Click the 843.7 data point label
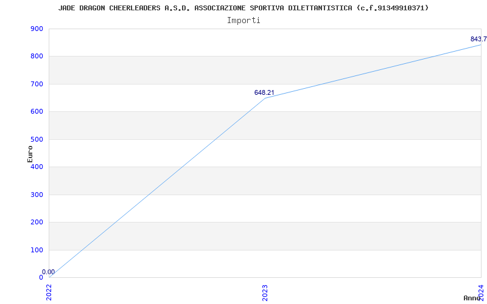 [x=478, y=39]
